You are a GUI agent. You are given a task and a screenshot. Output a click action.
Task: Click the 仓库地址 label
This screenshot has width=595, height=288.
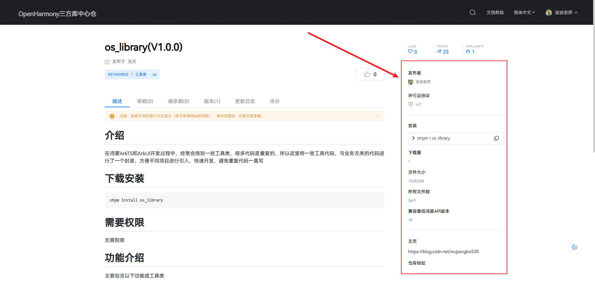tap(417, 263)
